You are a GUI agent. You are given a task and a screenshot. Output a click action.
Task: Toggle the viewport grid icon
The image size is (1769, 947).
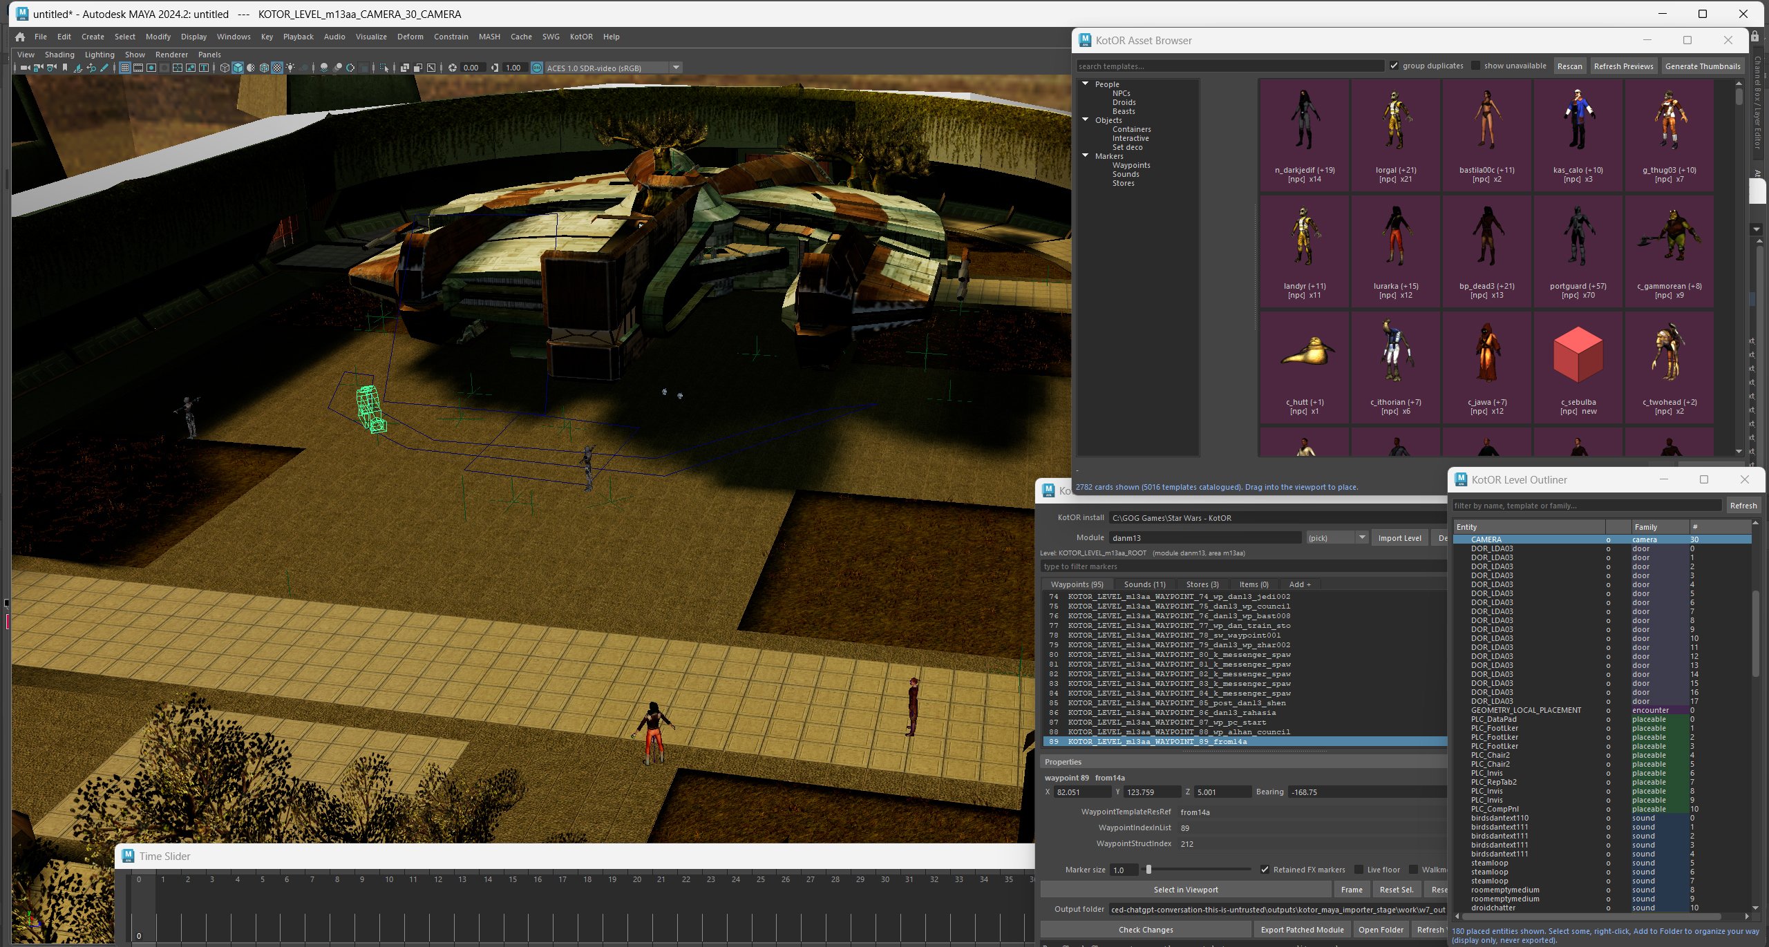coord(125,68)
